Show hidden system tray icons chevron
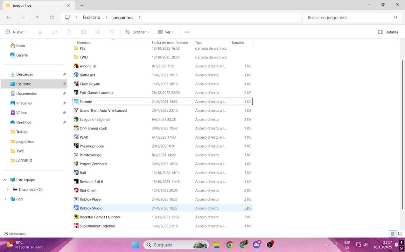 [326, 245]
